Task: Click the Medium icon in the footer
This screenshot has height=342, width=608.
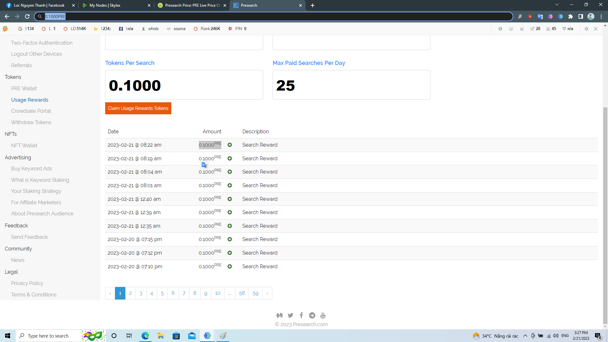Action: (x=279, y=315)
